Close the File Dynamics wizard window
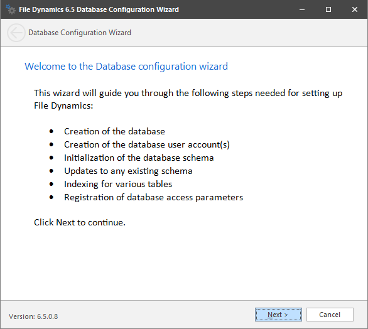Image resolution: width=368 pixels, height=329 pixels. tap(355, 9)
